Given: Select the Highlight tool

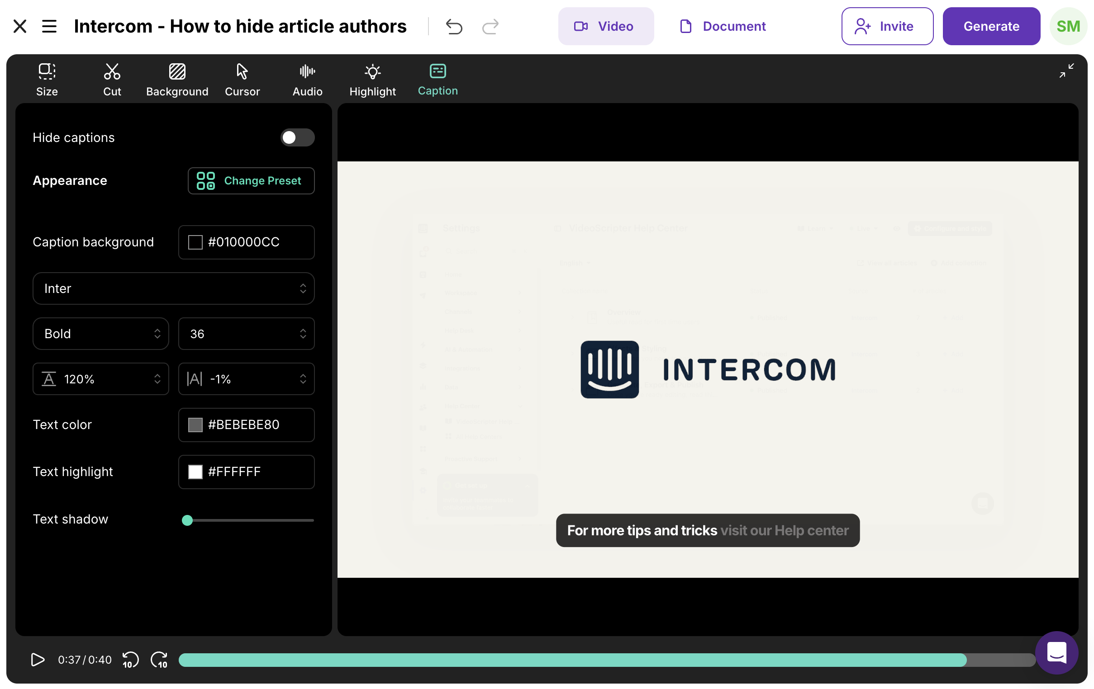Looking at the screenshot, I should [x=372, y=80].
